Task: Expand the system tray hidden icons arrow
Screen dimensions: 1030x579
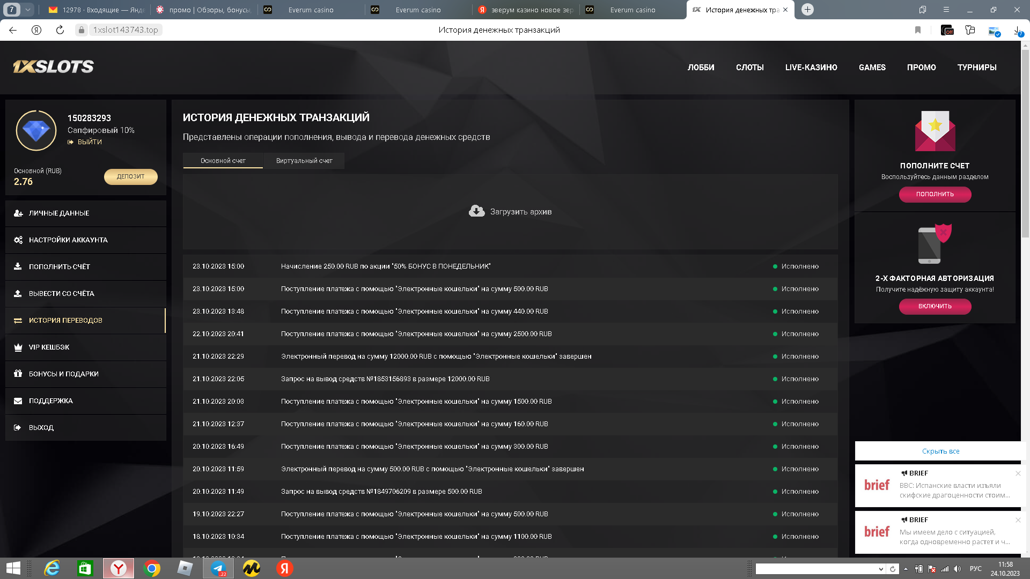Action: pos(906,569)
